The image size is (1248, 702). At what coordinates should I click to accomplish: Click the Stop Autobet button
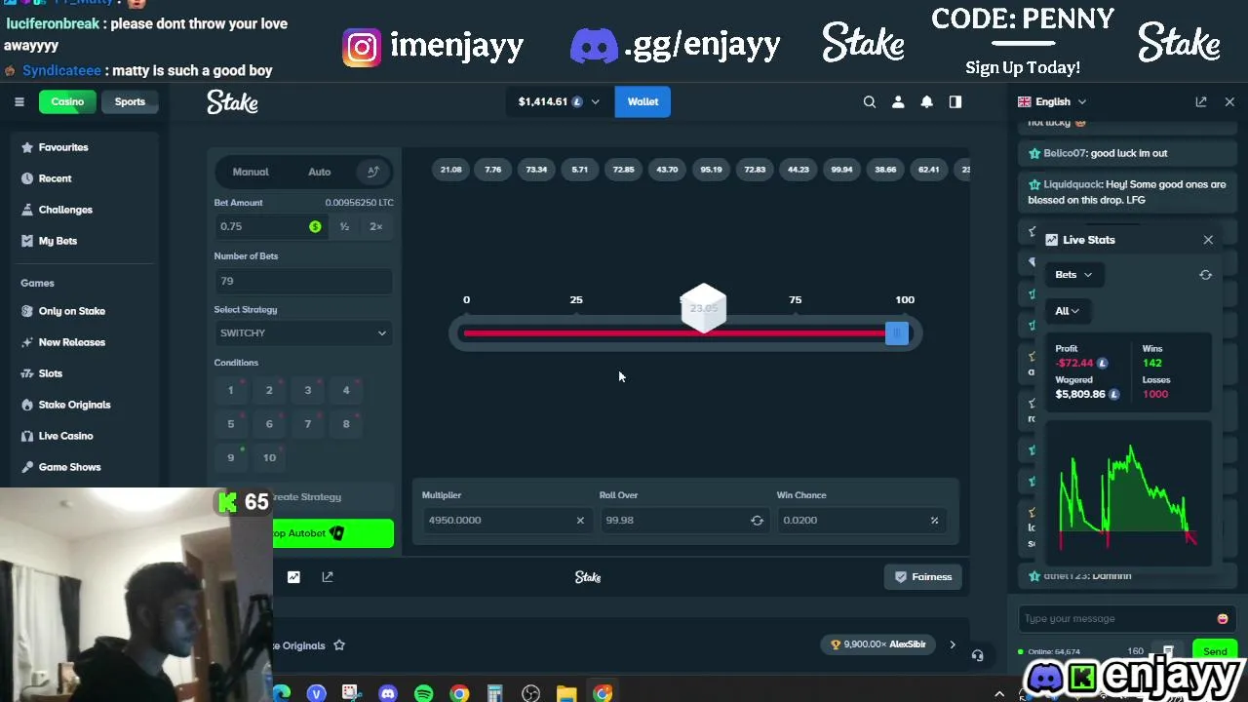(333, 533)
